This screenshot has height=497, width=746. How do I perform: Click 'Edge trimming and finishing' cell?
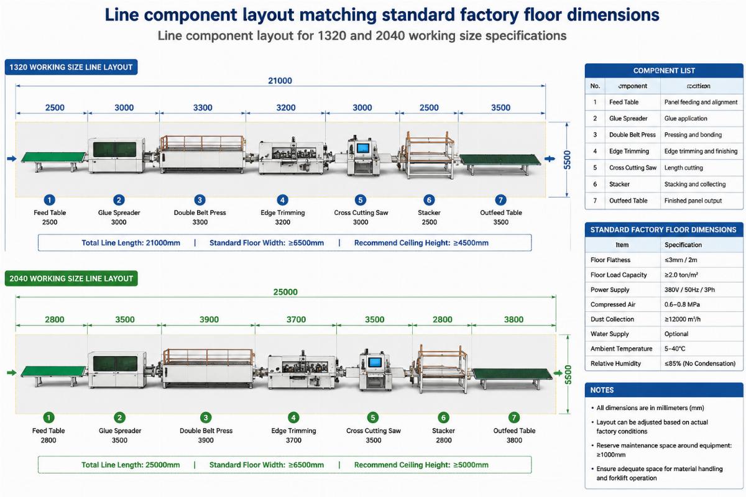(701, 151)
